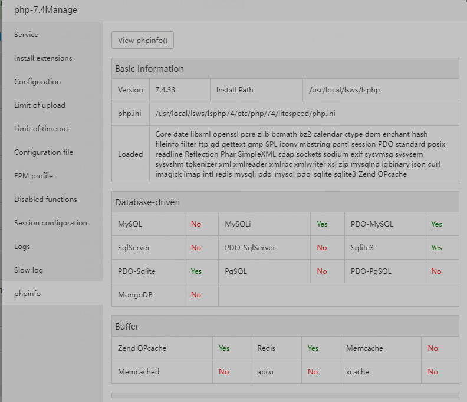467x402 pixels.
Task: Show the FPM profile page
Action: pyautogui.click(x=34, y=176)
